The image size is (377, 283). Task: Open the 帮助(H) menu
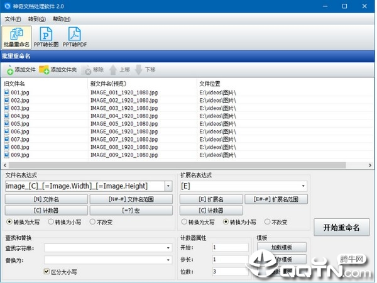pyautogui.click(x=62, y=19)
